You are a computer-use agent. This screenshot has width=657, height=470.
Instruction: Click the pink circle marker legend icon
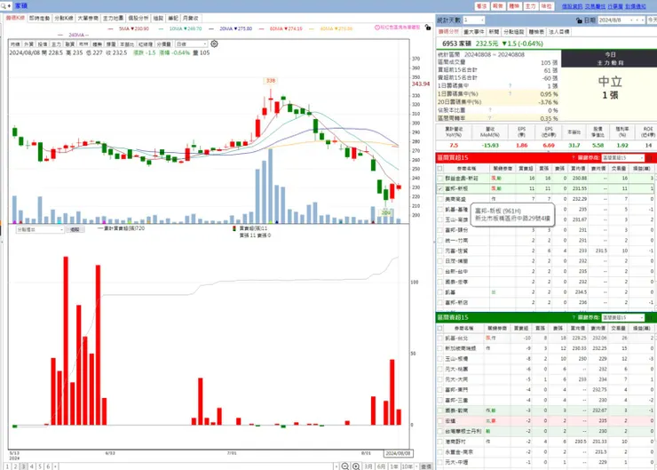(377, 28)
